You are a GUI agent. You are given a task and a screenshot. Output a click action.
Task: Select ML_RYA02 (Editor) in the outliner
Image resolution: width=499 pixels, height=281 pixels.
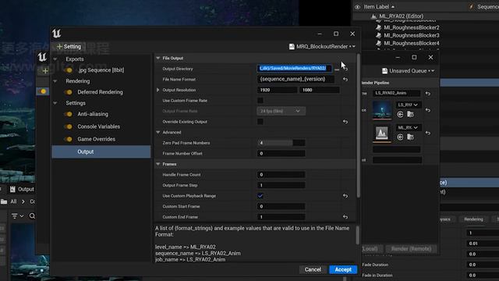pos(402,16)
